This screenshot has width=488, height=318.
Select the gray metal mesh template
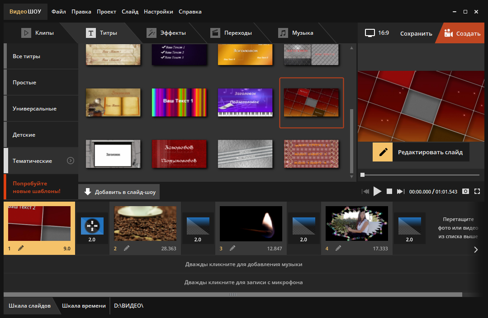(x=311, y=54)
